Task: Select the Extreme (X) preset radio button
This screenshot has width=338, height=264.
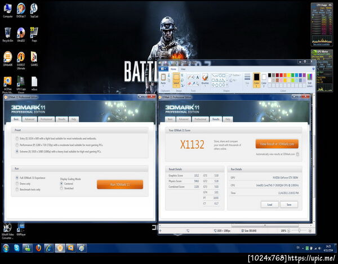Action: point(17,151)
